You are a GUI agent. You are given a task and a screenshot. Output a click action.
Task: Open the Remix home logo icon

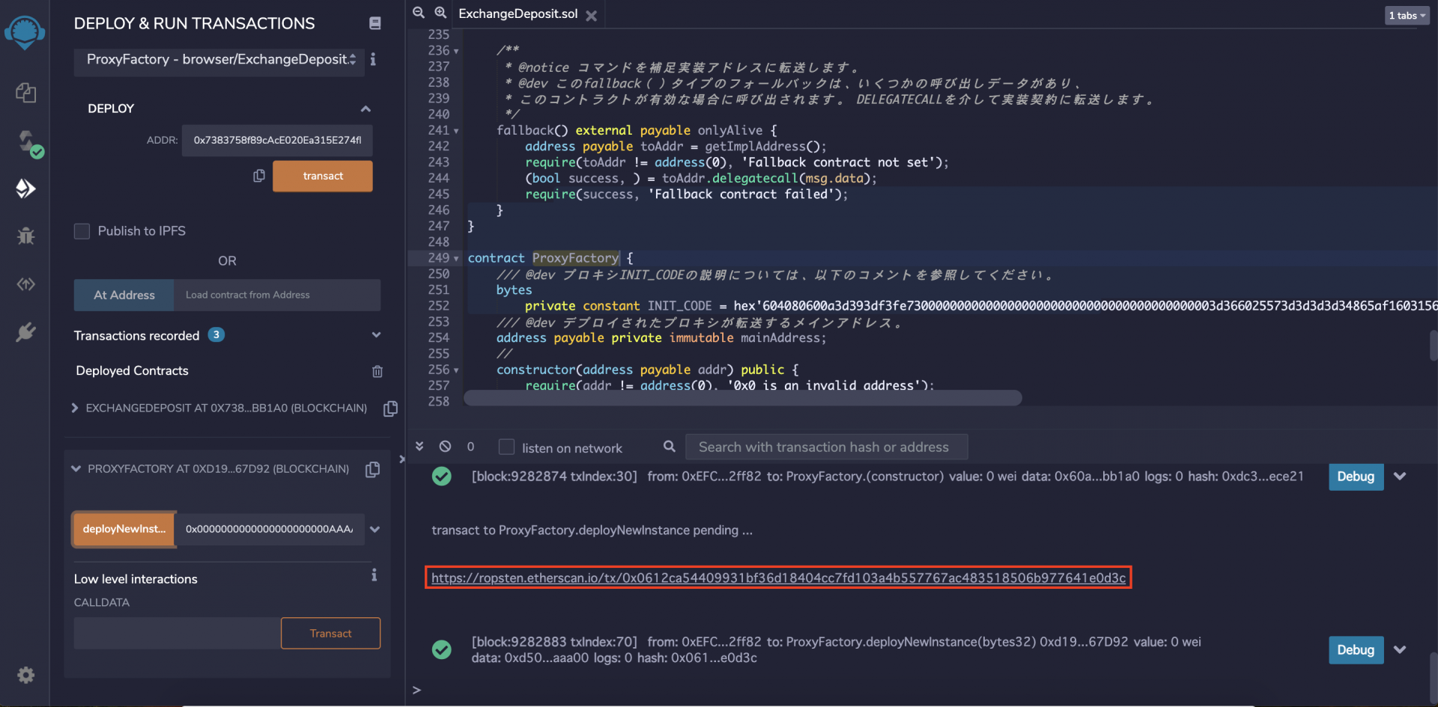(x=25, y=32)
